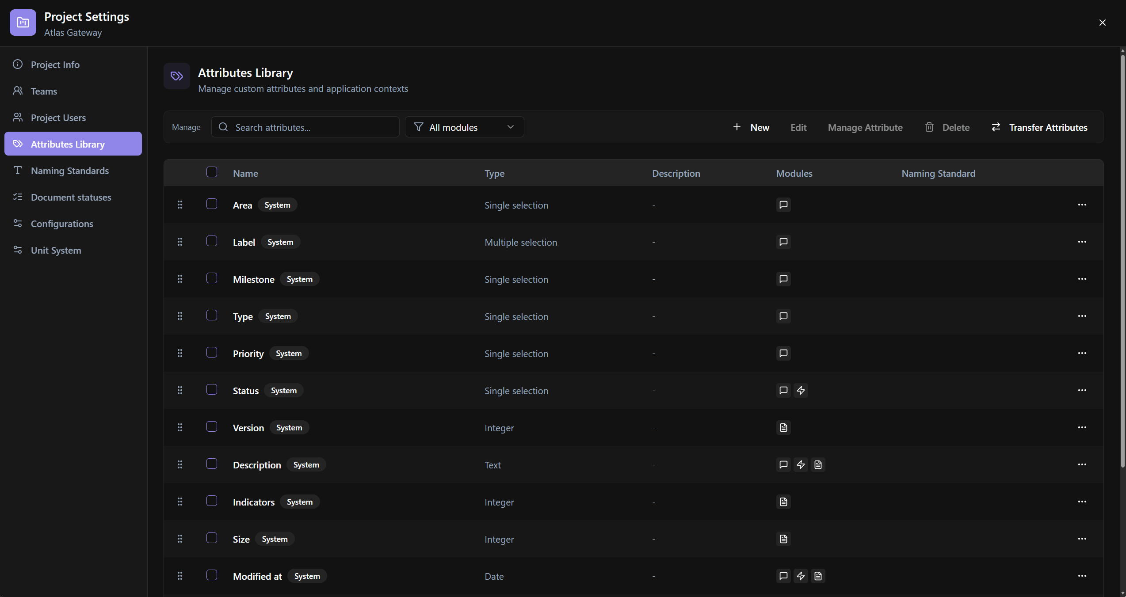
Task: Open more options for Area row
Action: 1082,205
